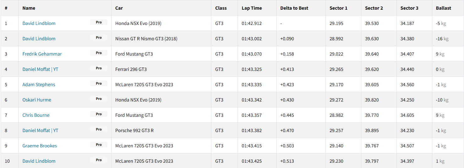Open Adam Stephens driver profile link
The height and width of the screenshot is (168, 464).
coord(39,85)
